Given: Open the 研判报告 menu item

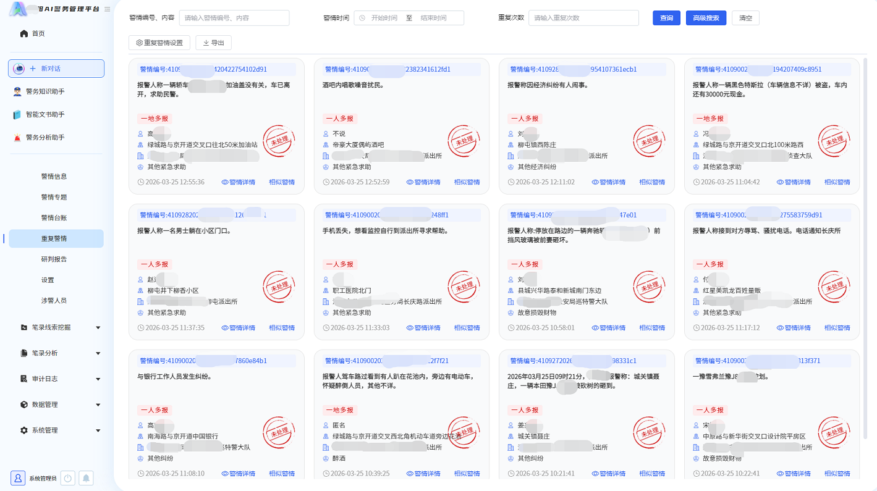Looking at the screenshot, I should (55, 259).
